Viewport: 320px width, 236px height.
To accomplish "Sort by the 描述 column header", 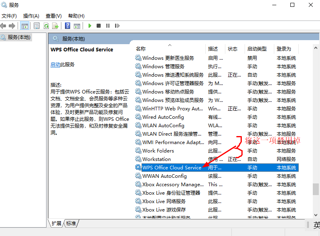I will [x=215, y=49].
